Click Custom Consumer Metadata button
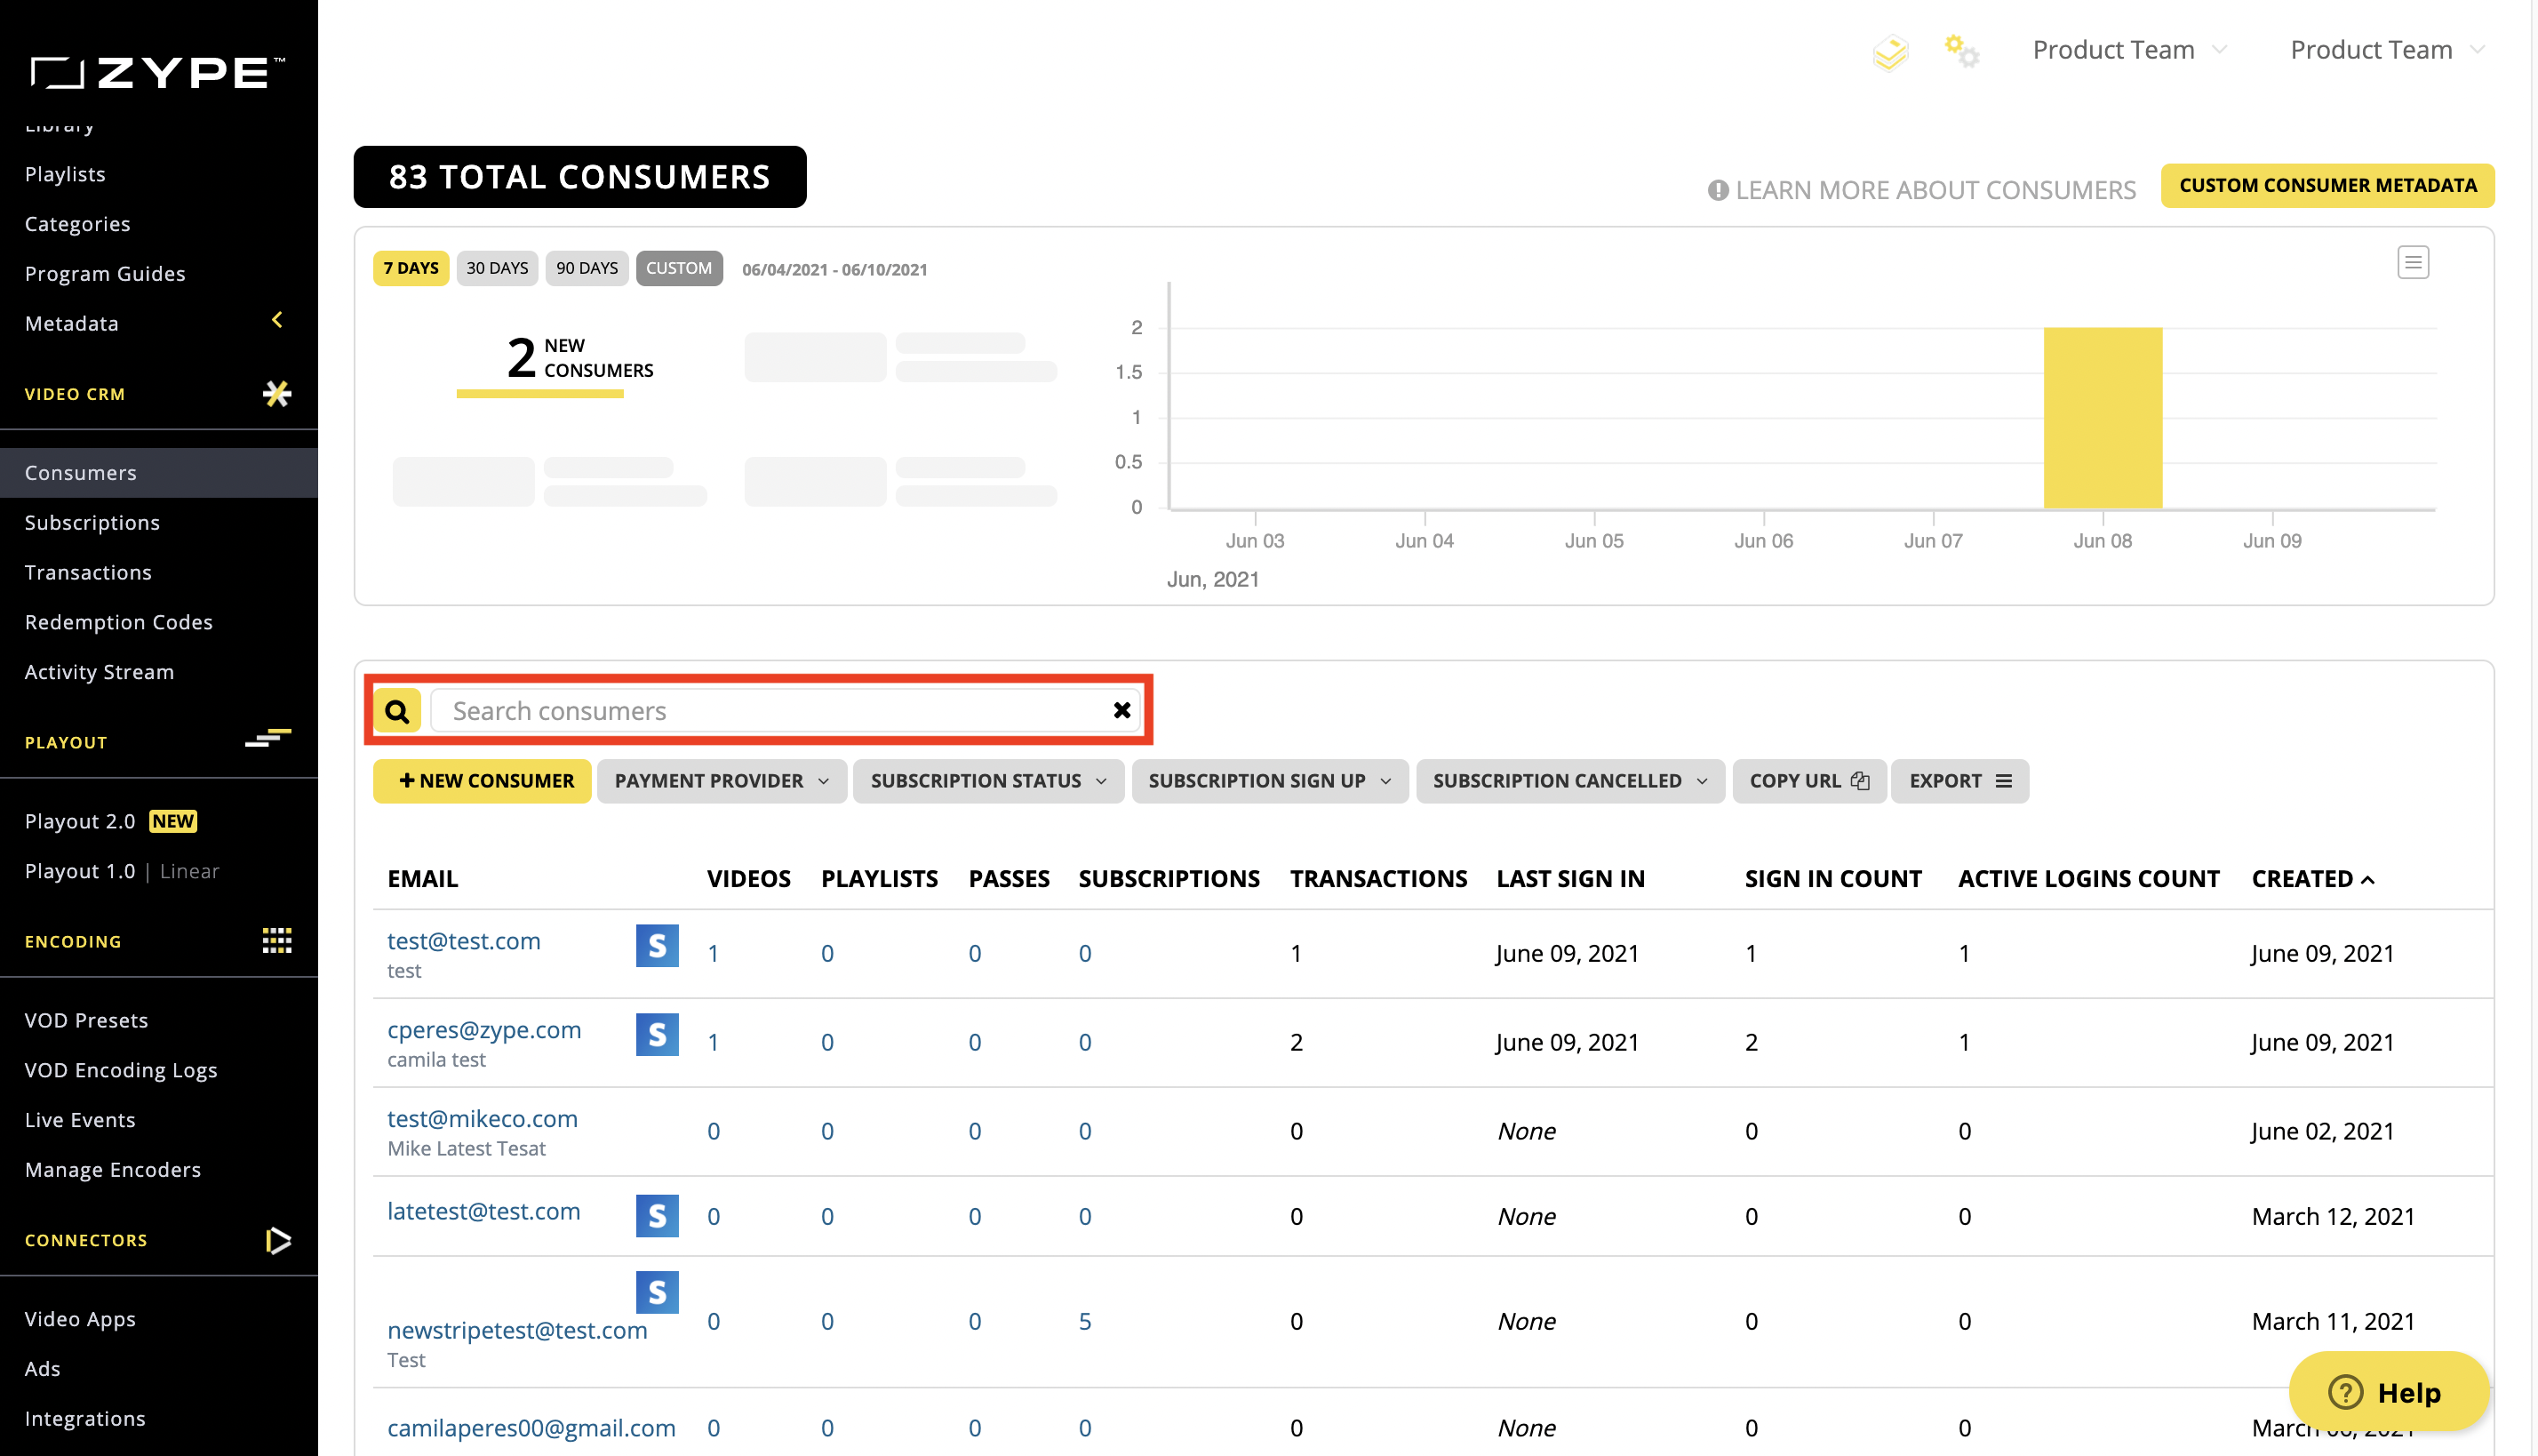2538x1456 pixels. (2327, 186)
